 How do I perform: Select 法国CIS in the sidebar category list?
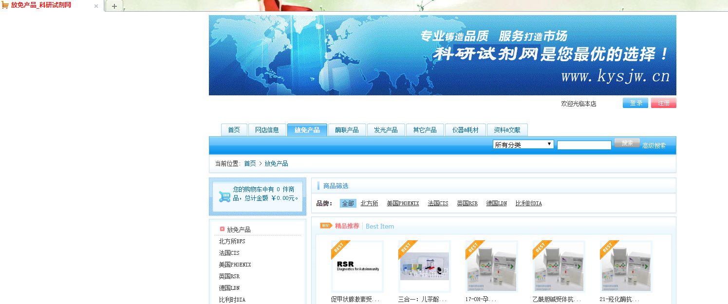click(x=229, y=253)
